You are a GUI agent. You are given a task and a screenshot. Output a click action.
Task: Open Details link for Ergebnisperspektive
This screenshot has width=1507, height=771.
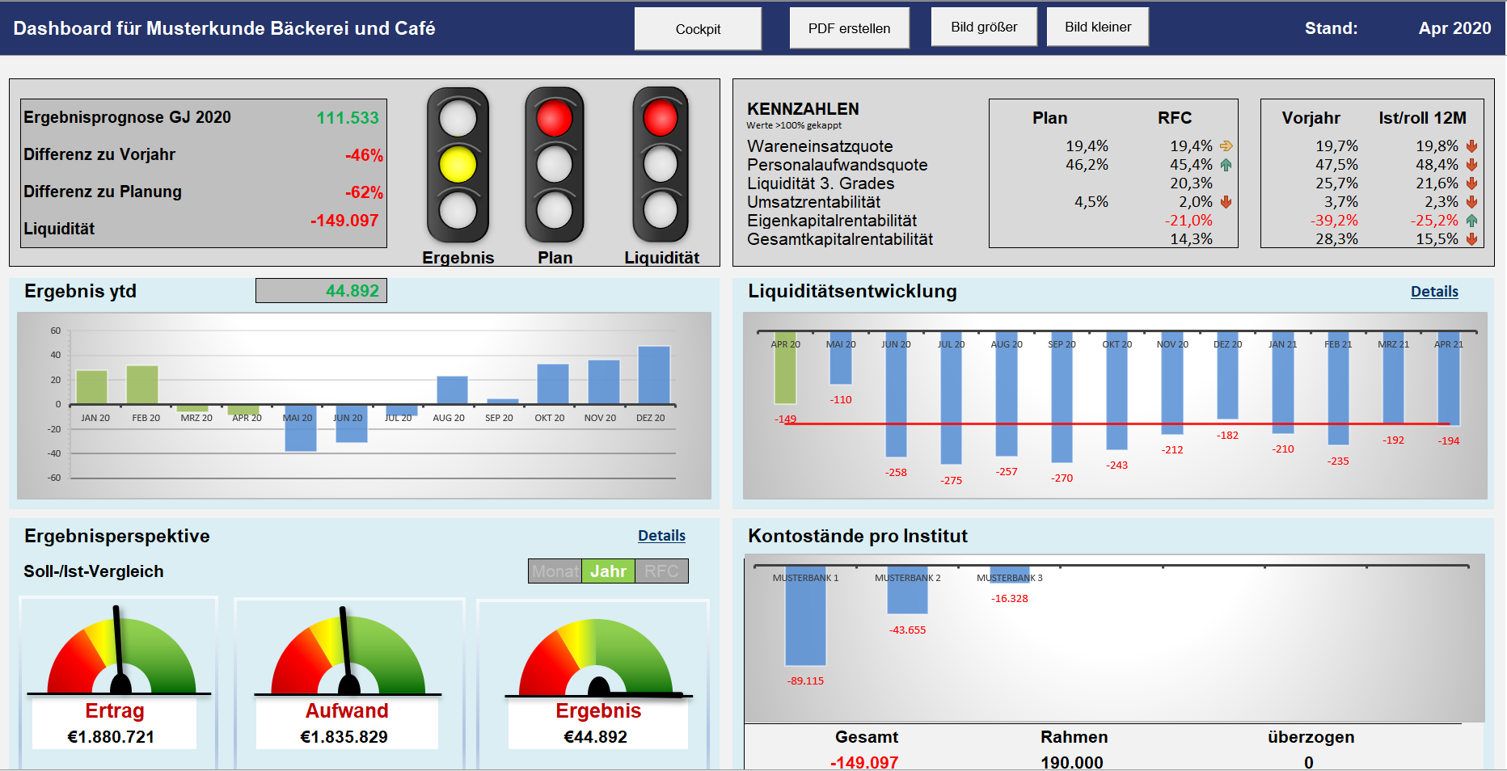tap(661, 536)
